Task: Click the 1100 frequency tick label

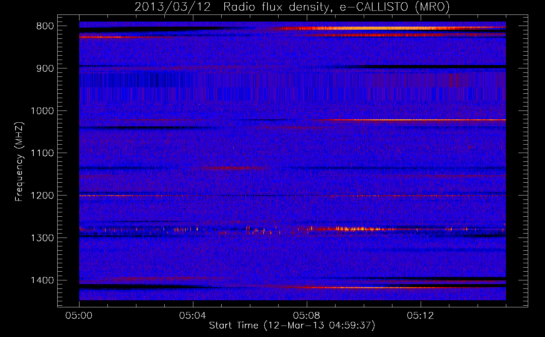Action: (x=42, y=153)
